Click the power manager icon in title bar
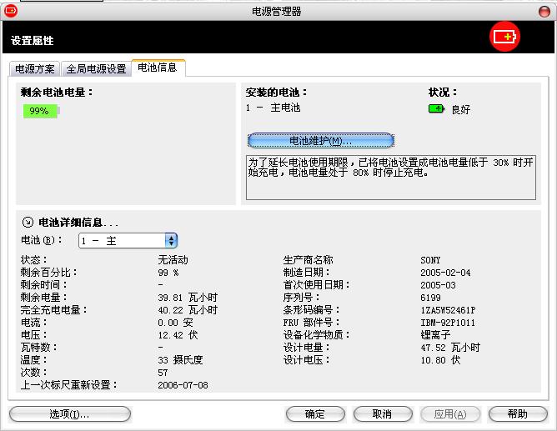 tap(11, 10)
